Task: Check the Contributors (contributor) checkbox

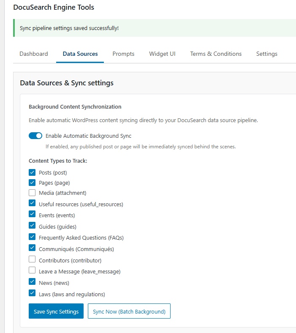Action: [32, 259]
